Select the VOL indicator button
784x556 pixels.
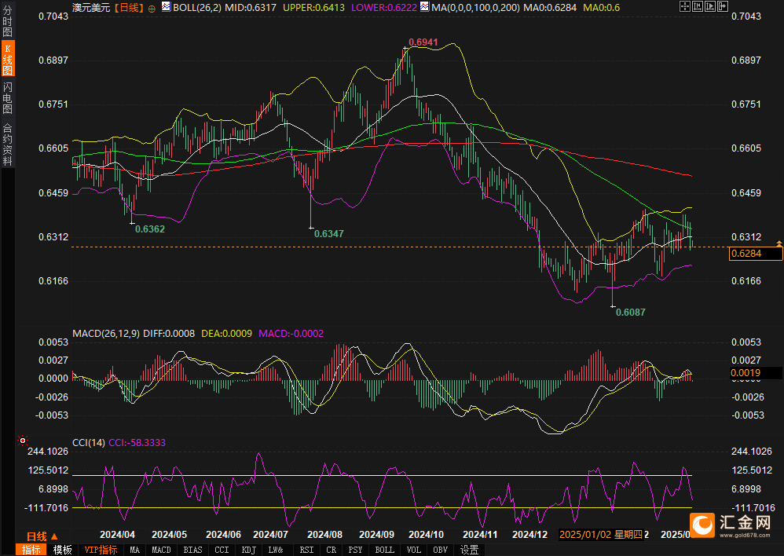pyautogui.click(x=413, y=550)
